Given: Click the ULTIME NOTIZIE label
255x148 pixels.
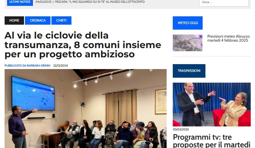Looking at the screenshot, I should click(20, 2).
